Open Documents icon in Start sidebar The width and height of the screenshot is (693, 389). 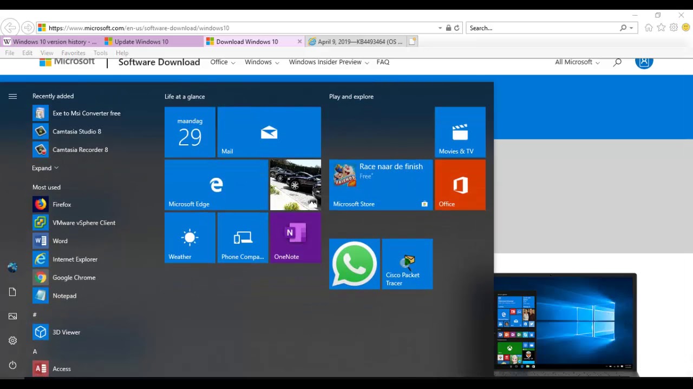click(x=12, y=292)
